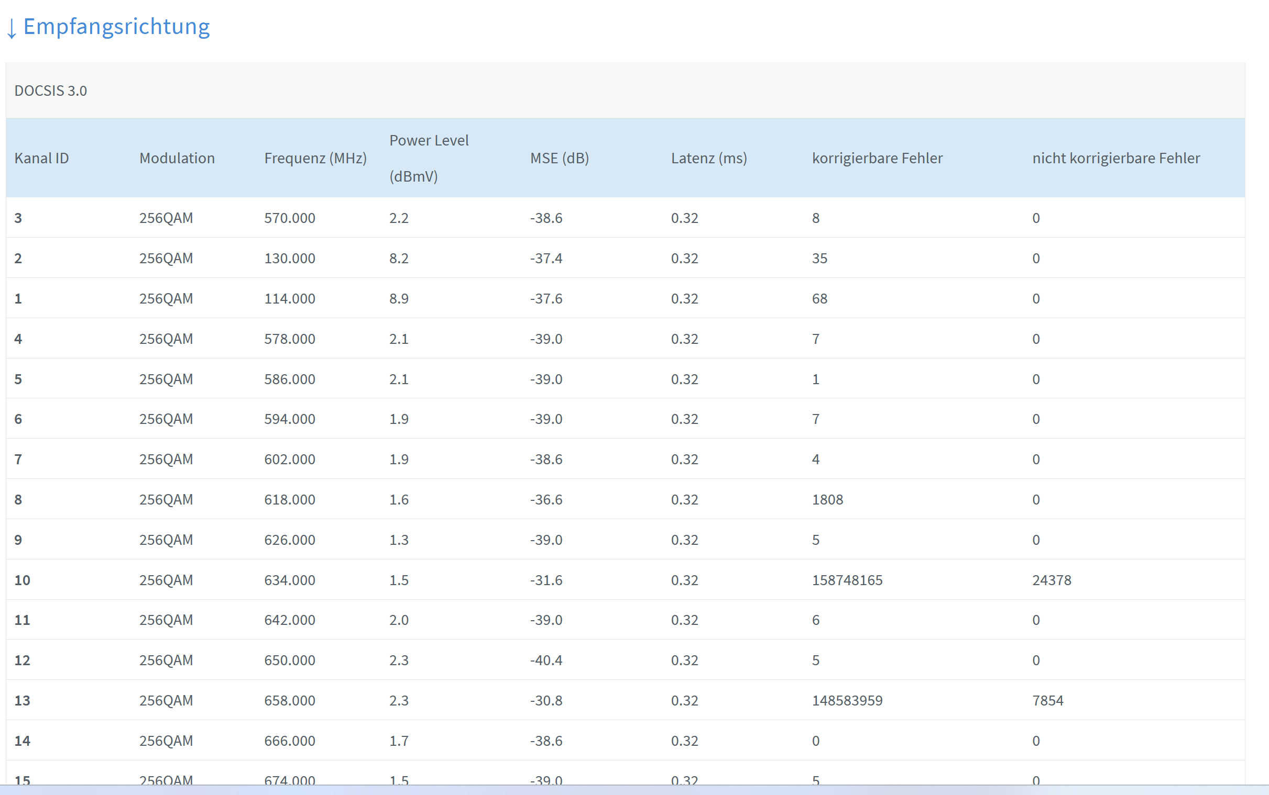Click the Frequenz (MHz) column header
The image size is (1269, 795).
click(315, 158)
